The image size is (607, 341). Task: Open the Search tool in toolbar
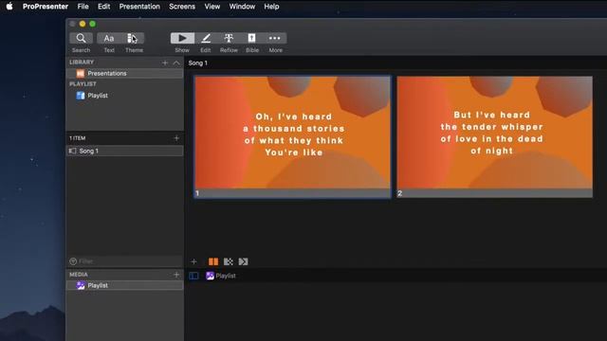81,38
